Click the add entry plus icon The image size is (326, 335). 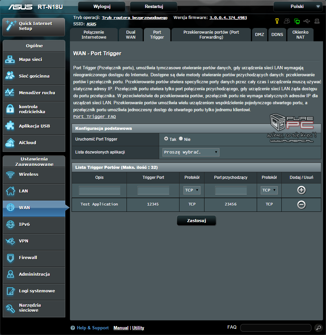301,190
